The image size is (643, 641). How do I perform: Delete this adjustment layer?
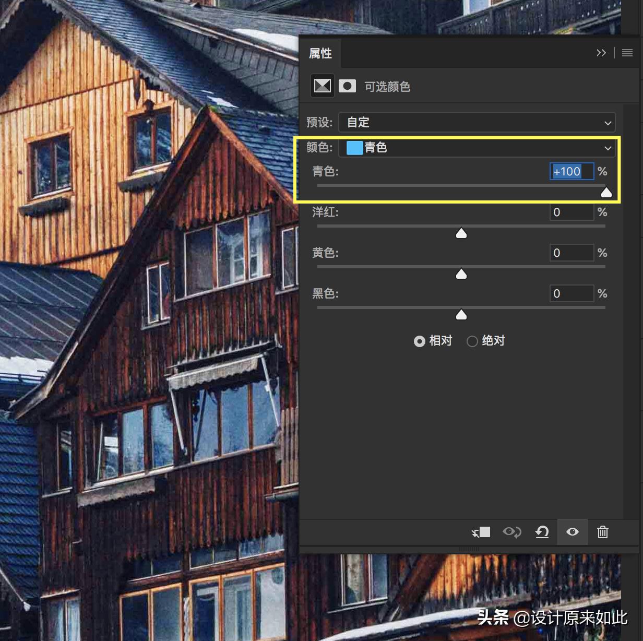603,532
